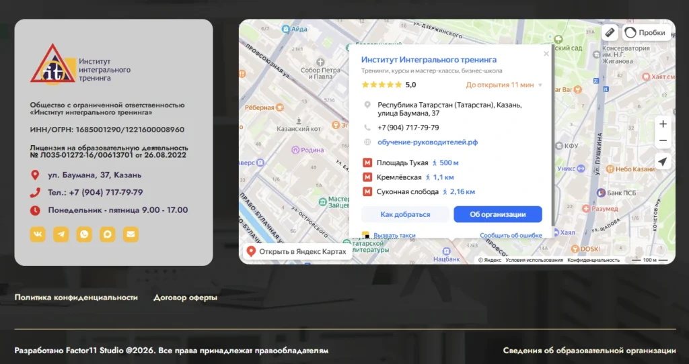Click the Открыть в Яндекс Картах button

pos(297,252)
